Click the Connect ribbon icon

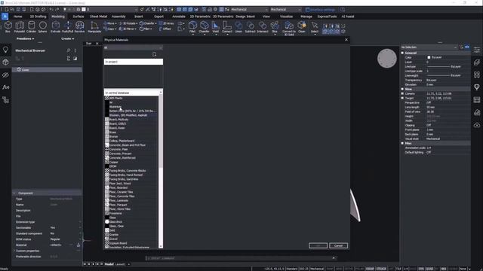(227, 27)
